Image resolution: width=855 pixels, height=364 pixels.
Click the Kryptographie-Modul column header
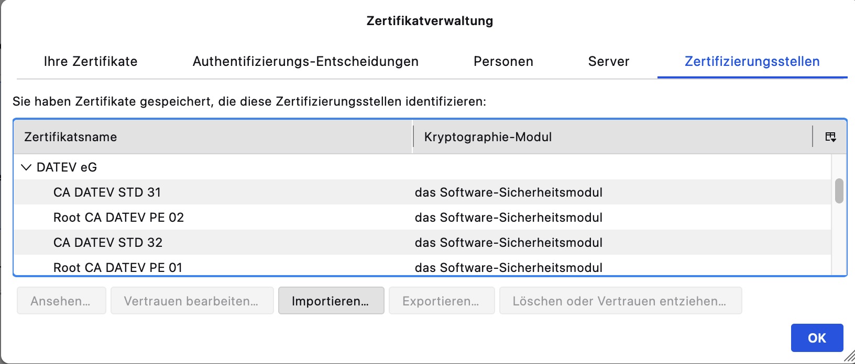(x=612, y=137)
